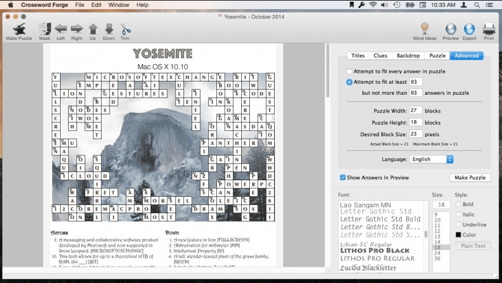The height and width of the screenshot is (283, 502).
Task: Click the Export globe icon
Action: click(469, 29)
